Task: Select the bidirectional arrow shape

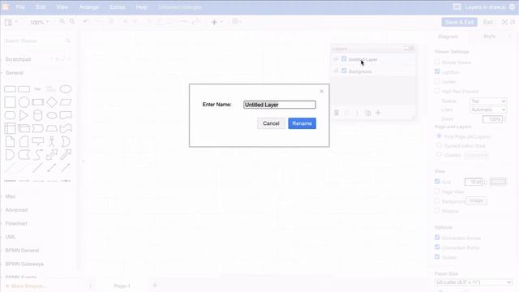Action: (x=52, y=155)
